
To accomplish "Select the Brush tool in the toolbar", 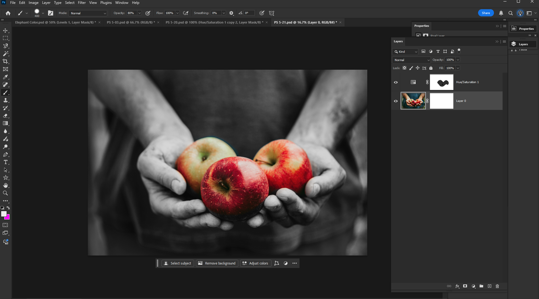I will click(x=5, y=92).
